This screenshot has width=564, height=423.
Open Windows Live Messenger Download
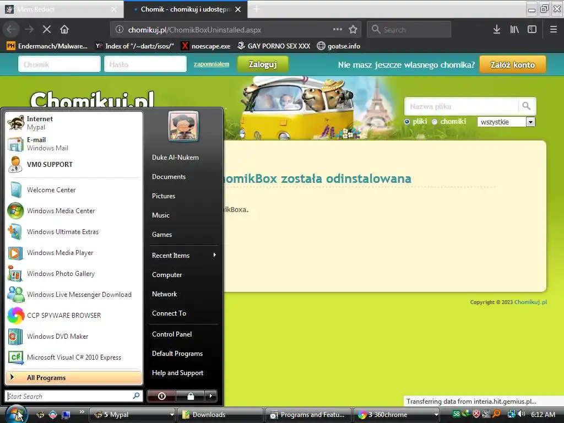[x=74, y=295]
